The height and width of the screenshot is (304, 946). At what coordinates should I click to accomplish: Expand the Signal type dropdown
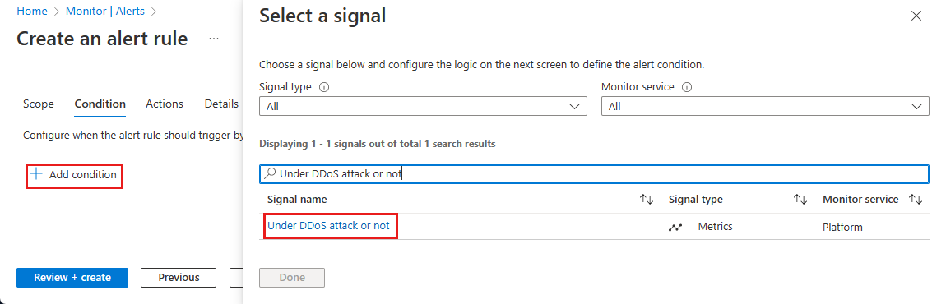[x=423, y=106]
